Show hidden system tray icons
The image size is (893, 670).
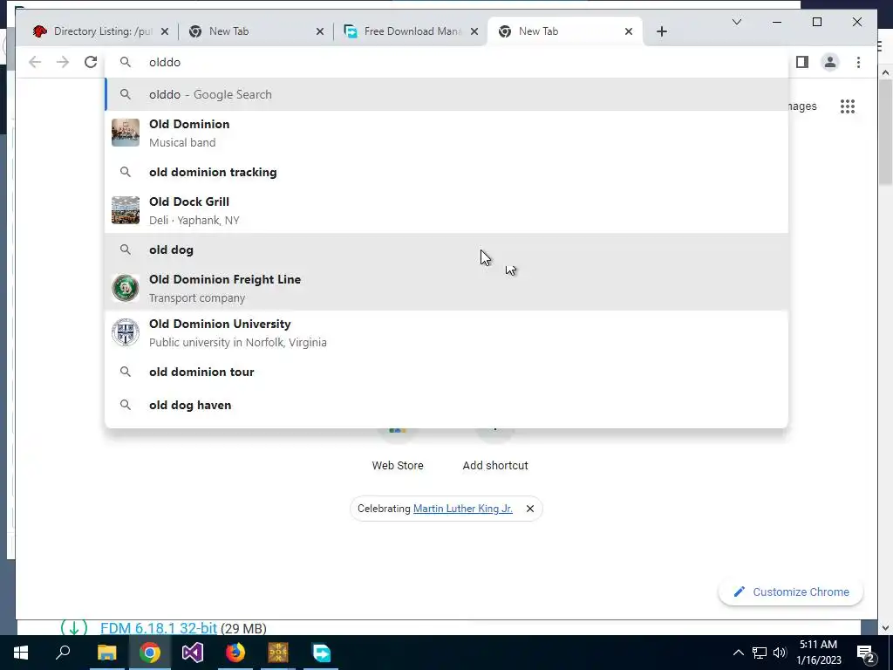tap(738, 653)
